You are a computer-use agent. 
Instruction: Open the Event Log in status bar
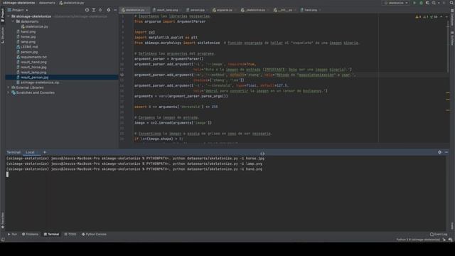(x=439, y=234)
